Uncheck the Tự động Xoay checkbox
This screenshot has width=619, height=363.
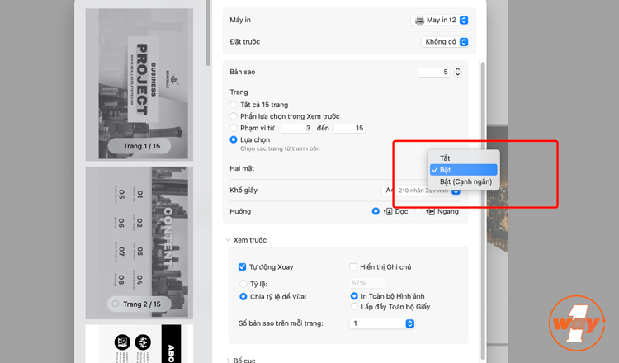point(243,267)
